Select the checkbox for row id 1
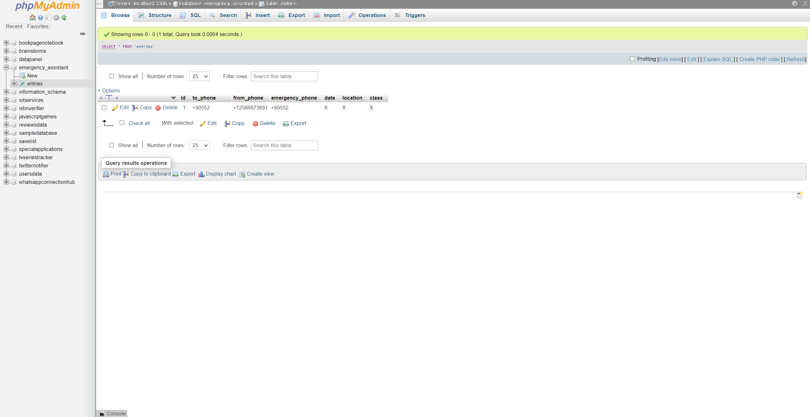This screenshot has width=810, height=417. click(104, 108)
